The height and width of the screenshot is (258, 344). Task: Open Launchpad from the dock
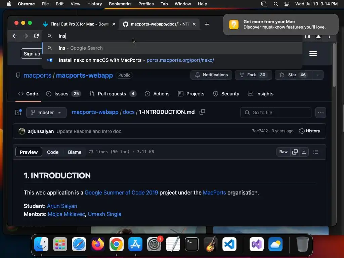click(x=60, y=244)
